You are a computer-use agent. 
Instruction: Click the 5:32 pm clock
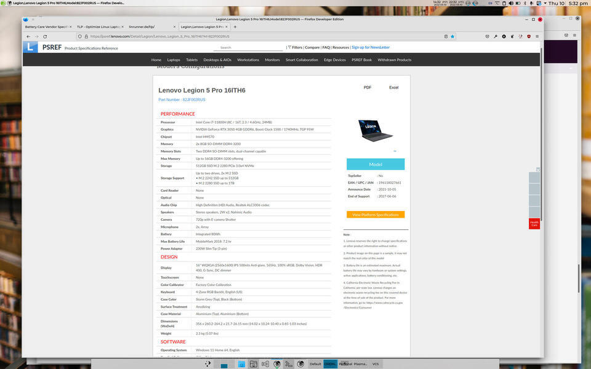(x=578, y=3)
